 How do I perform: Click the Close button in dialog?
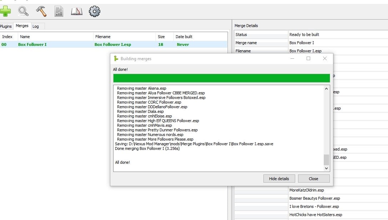point(314,178)
